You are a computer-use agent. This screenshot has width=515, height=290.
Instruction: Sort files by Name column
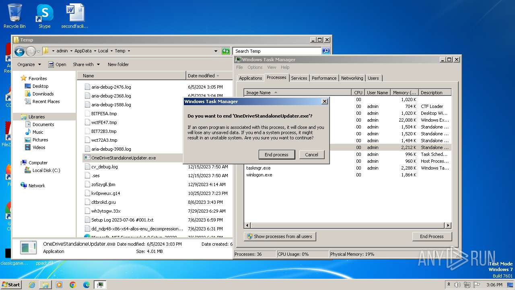click(x=132, y=76)
